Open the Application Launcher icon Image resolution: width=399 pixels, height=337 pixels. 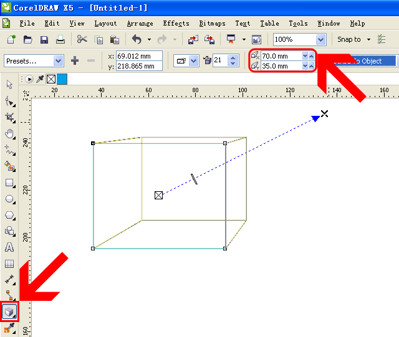[231, 39]
